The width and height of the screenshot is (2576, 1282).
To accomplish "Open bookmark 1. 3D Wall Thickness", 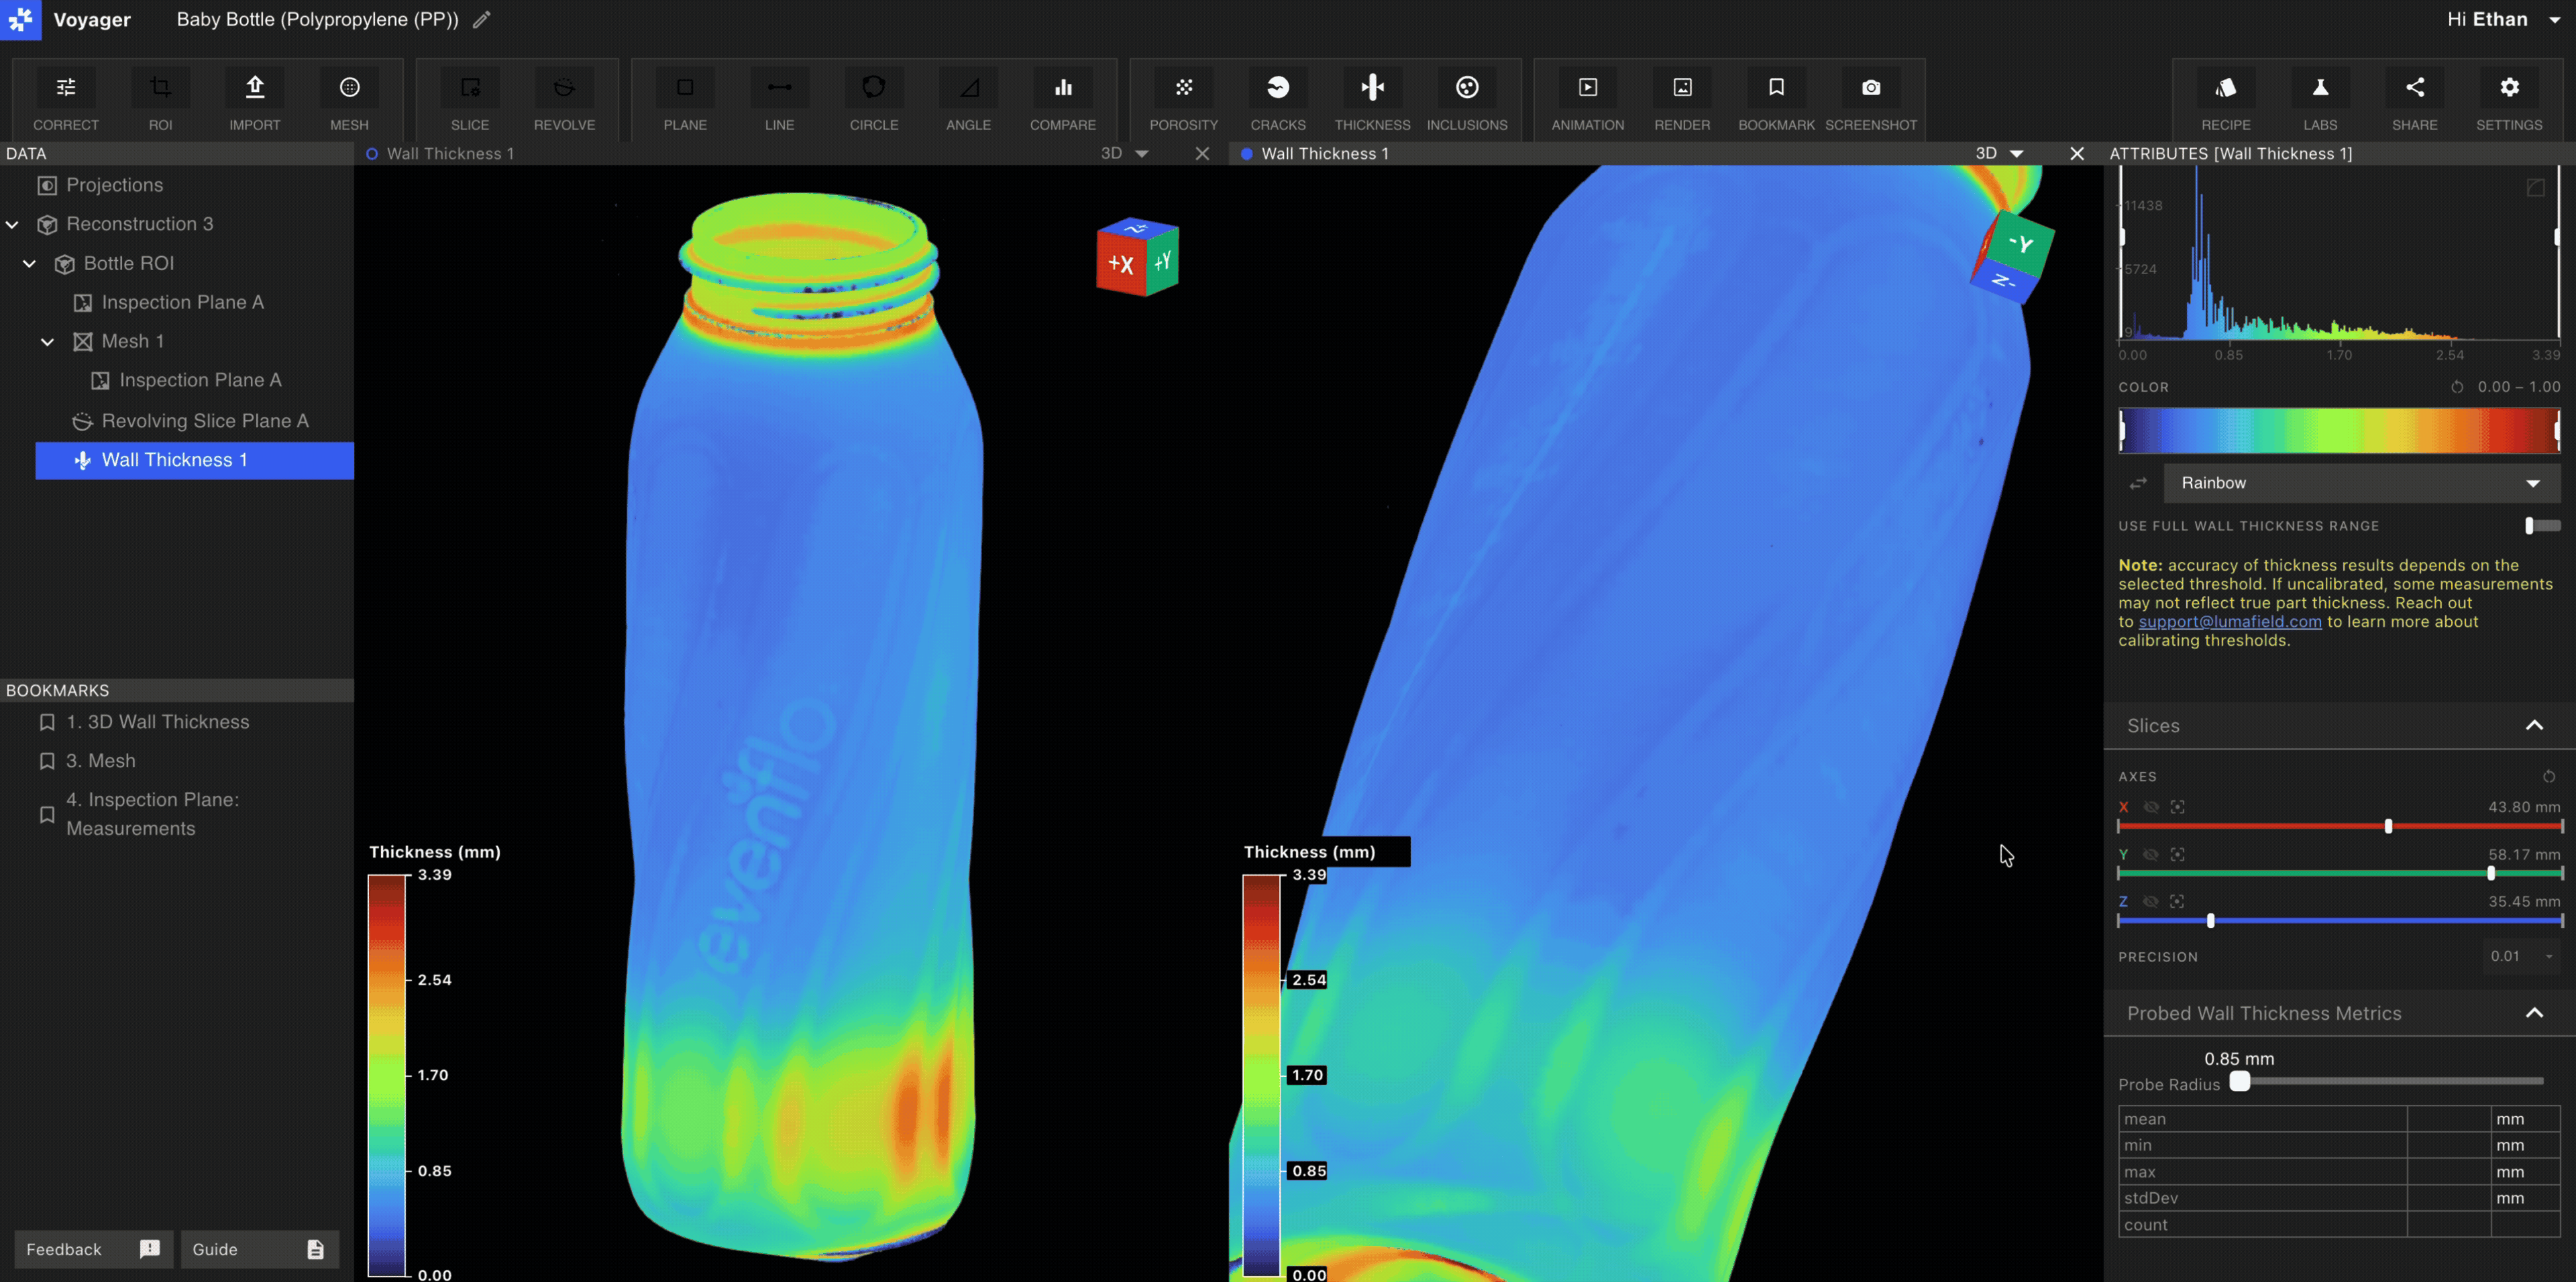I will point(157,721).
